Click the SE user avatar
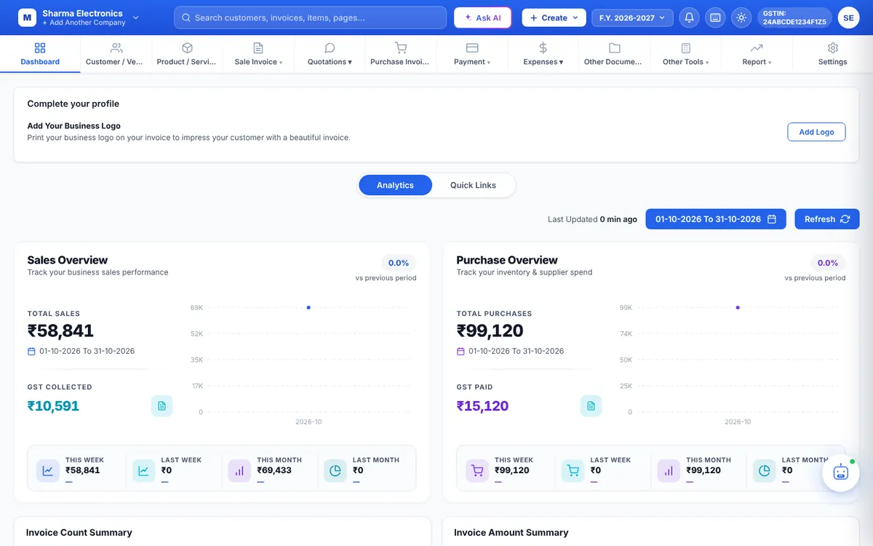Viewport: 873px width, 546px height. coord(848,17)
